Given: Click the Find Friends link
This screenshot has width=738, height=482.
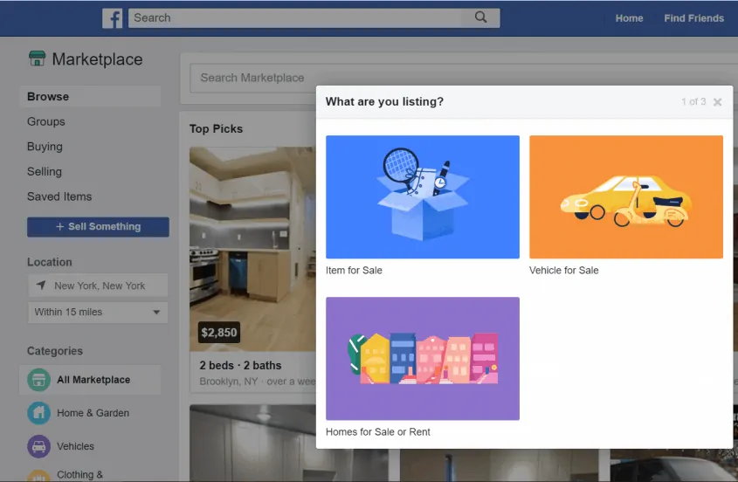Looking at the screenshot, I should (693, 18).
